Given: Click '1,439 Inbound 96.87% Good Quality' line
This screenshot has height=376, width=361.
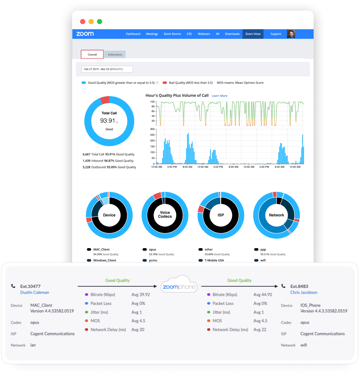Looking at the screenshot, I should [x=108, y=161].
